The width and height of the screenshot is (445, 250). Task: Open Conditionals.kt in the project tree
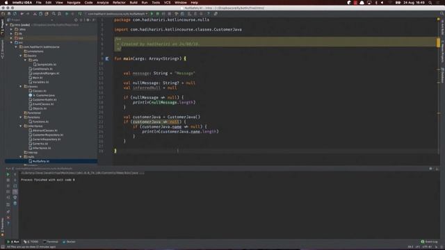coord(40,69)
